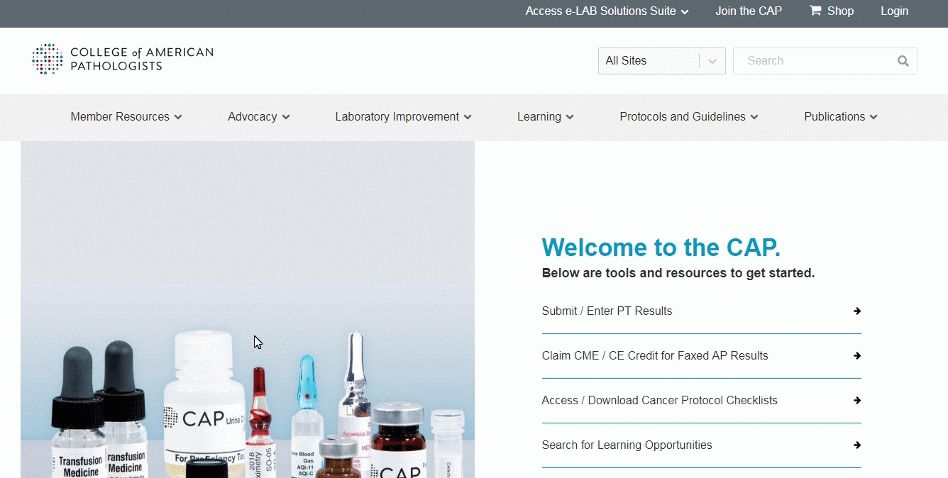Open the All Sites dropdown
The height and width of the screenshot is (478, 948).
[x=661, y=61]
